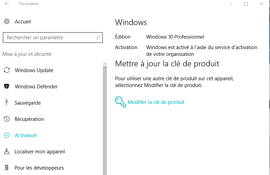Click the Windows Defender shield icon

pyautogui.click(x=6, y=87)
